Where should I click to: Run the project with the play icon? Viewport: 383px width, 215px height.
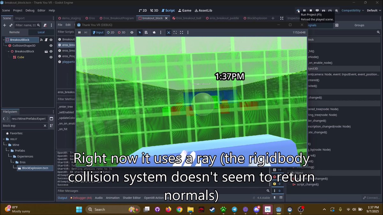(297, 10)
